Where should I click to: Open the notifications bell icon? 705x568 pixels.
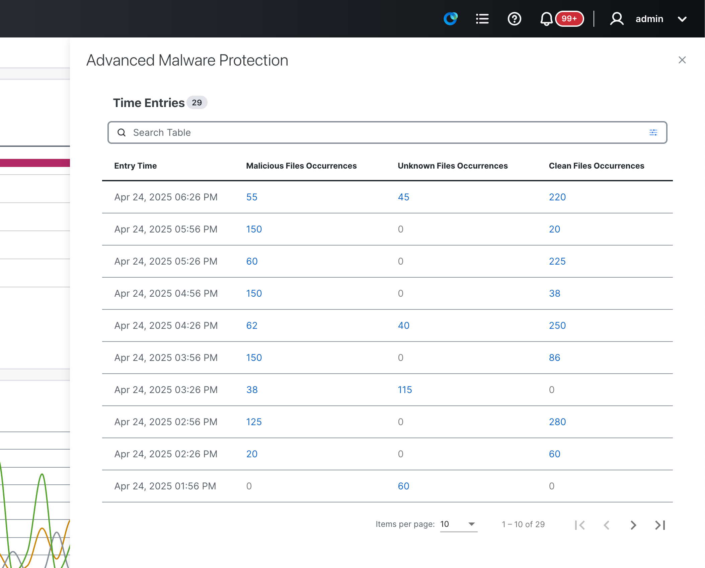[546, 19]
